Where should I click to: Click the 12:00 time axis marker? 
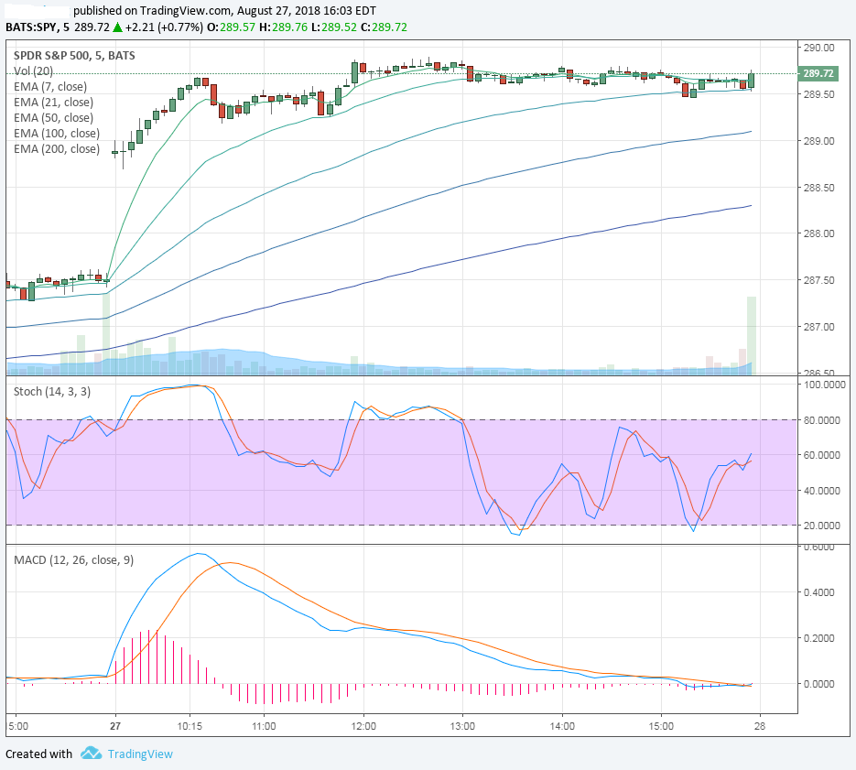pos(363,726)
